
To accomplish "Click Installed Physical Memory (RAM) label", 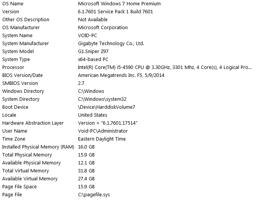I will (38, 147).
